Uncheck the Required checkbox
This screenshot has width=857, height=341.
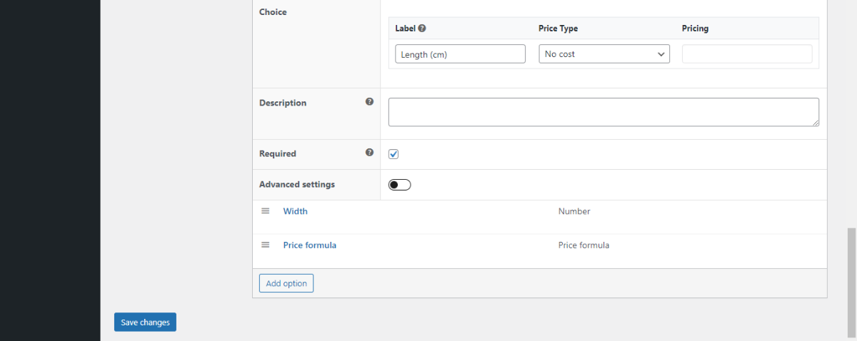(x=394, y=154)
